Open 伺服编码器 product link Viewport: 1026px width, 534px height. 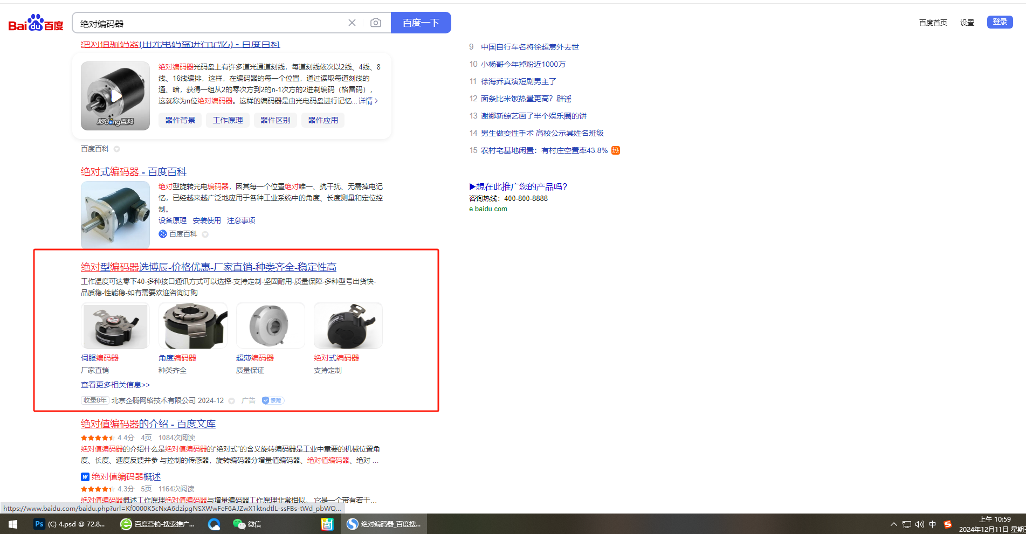click(x=100, y=358)
